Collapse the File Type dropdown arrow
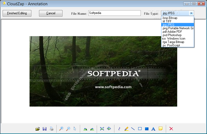The height and width of the screenshot is (134, 207). 191,13
